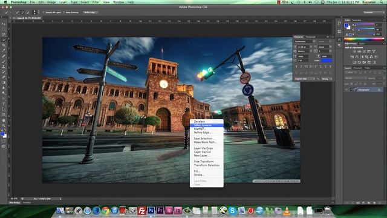
Task: Select the Move tool in toolbar
Action: tap(4, 24)
